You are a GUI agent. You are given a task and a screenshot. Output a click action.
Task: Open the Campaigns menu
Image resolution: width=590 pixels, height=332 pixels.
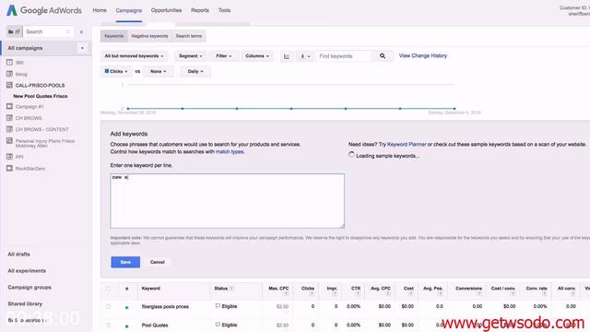129,10
